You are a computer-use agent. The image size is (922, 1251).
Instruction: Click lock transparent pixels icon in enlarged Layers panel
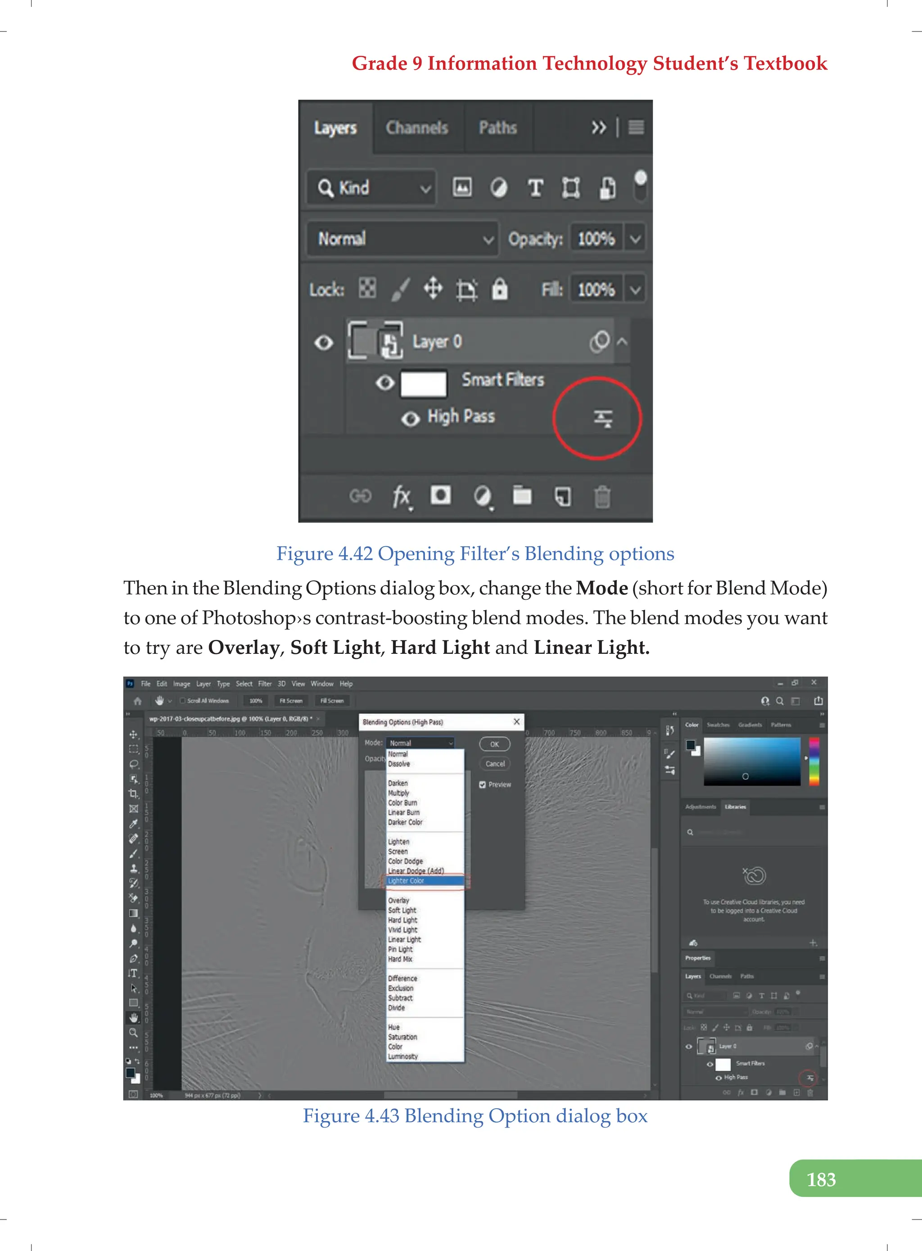(x=366, y=289)
